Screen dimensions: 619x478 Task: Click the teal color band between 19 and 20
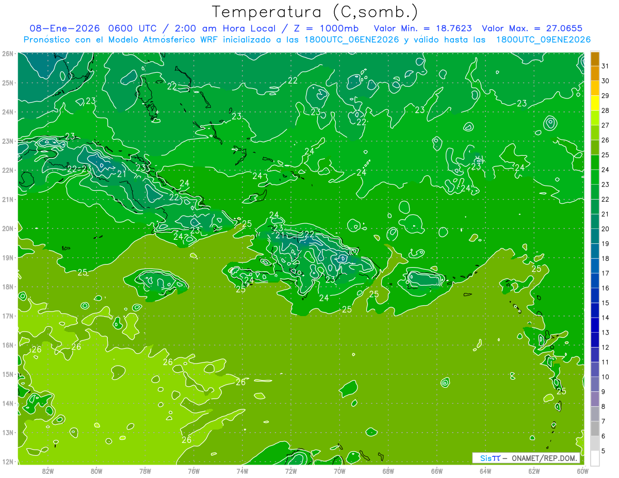(595, 236)
